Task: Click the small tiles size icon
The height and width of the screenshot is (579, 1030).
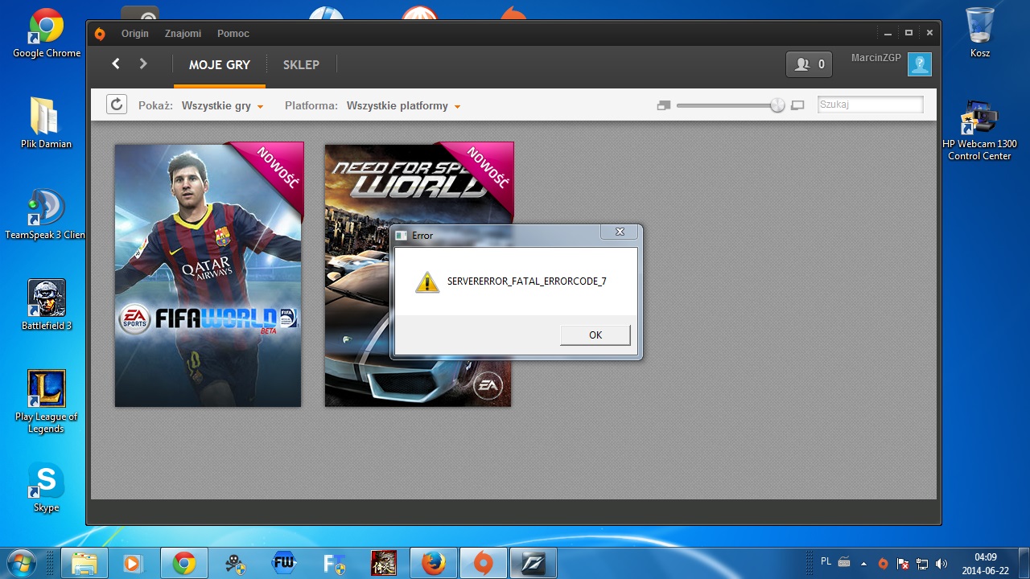Action: [x=664, y=105]
